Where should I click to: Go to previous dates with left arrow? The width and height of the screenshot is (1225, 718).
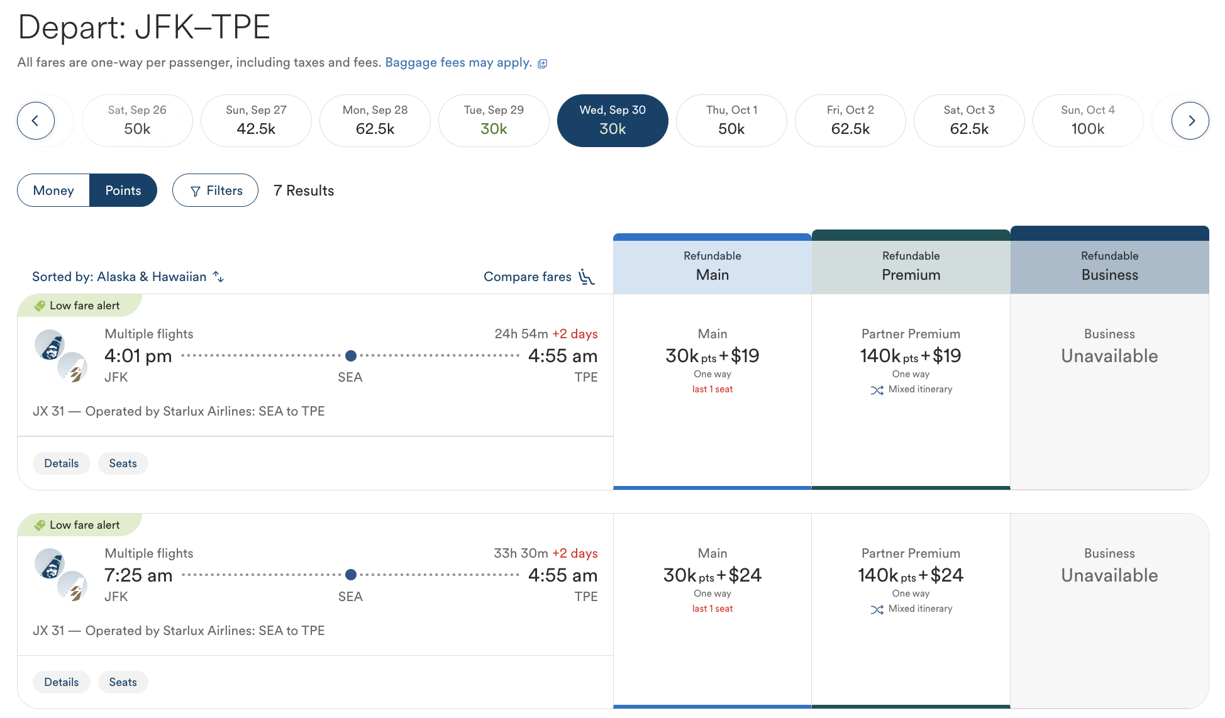[35, 121]
